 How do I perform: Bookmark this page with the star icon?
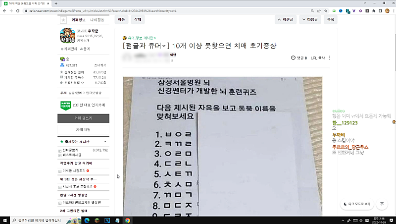(x=326, y=11)
